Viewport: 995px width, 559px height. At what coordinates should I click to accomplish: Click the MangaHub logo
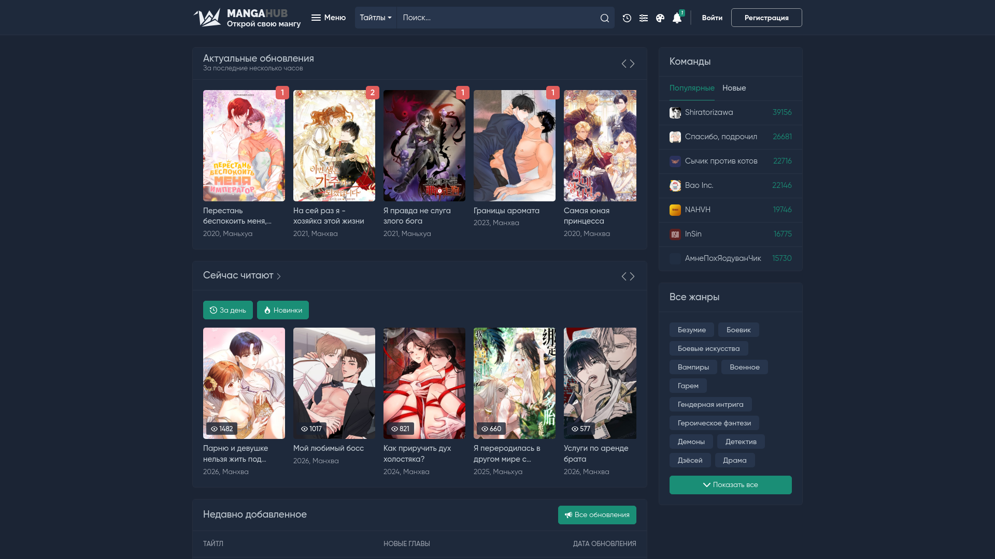[247, 18]
